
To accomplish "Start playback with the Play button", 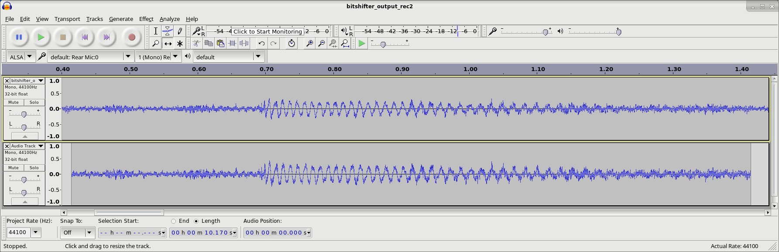I will point(41,37).
